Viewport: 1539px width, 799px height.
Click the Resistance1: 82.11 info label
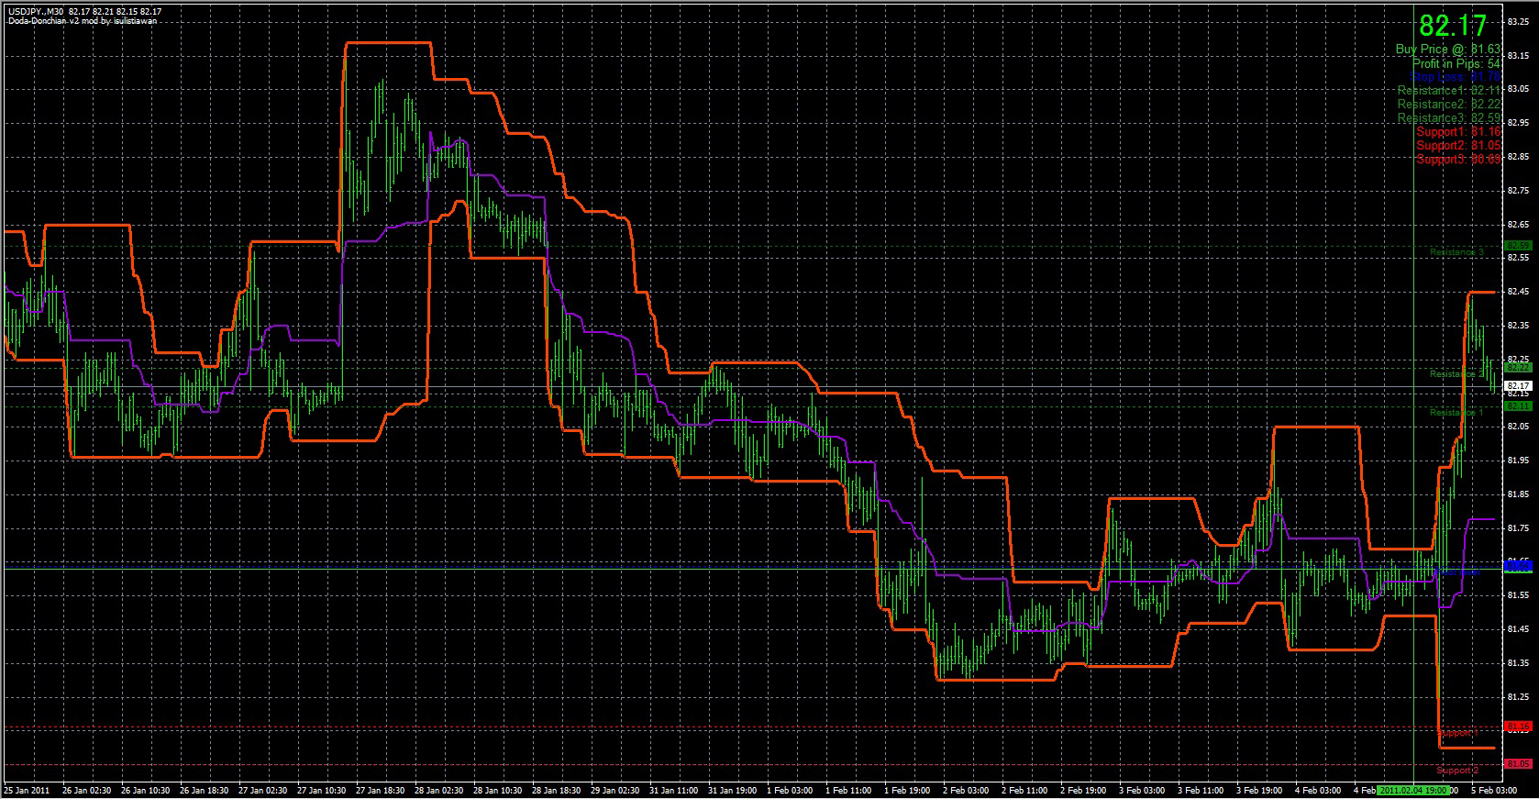click(1448, 91)
